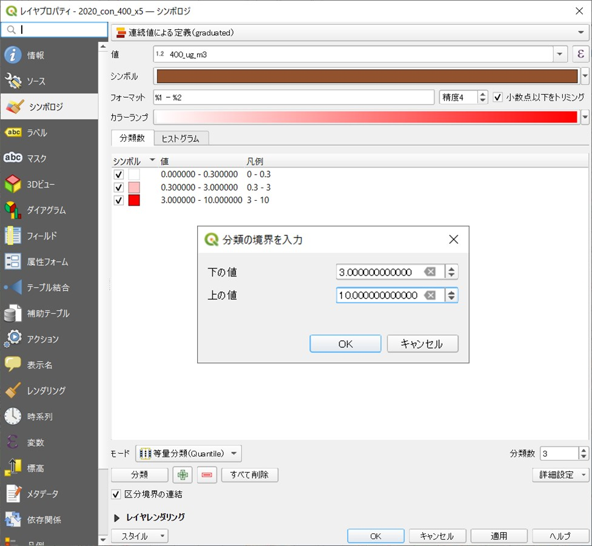Viewport: 592px width, 546px height.
Task: Click the すべて削除 button
Action: 249,474
